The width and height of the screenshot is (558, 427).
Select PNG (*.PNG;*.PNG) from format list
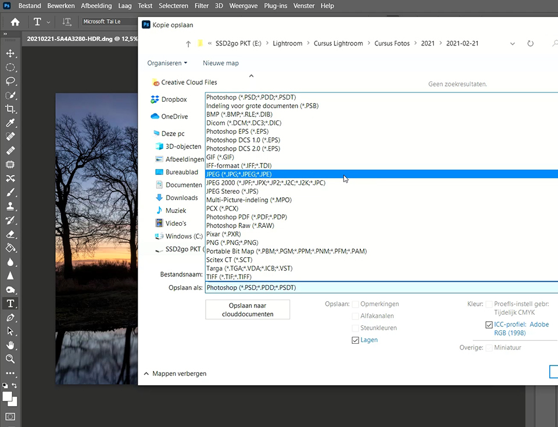pos(381,243)
